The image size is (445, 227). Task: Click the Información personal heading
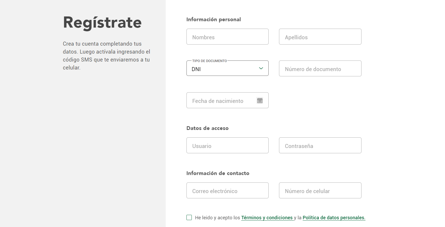coord(214,19)
